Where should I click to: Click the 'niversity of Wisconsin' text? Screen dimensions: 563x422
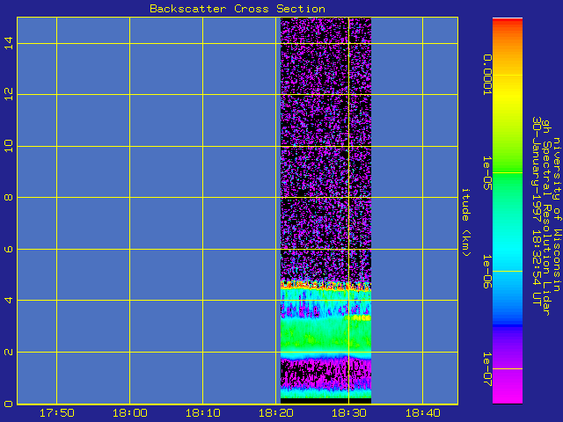point(557,215)
